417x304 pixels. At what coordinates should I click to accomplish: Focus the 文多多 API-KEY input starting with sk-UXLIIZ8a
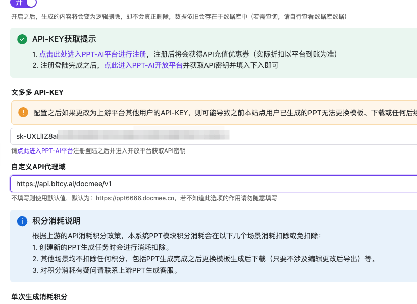coord(214,136)
